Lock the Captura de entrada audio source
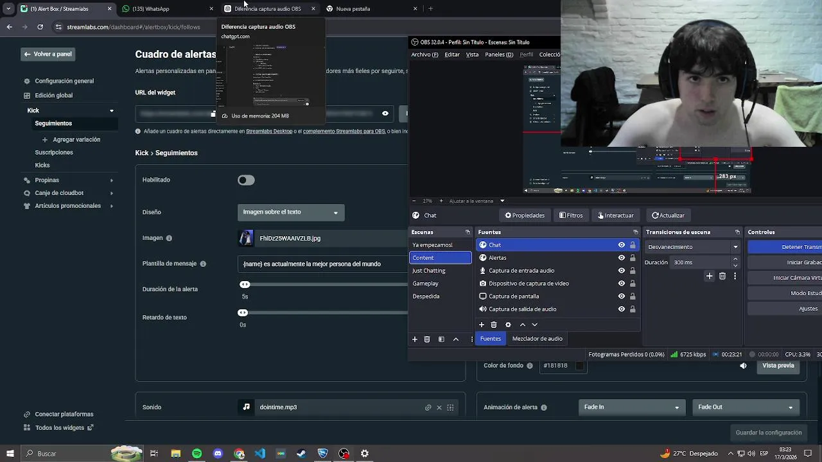The height and width of the screenshot is (462, 822). (633, 271)
